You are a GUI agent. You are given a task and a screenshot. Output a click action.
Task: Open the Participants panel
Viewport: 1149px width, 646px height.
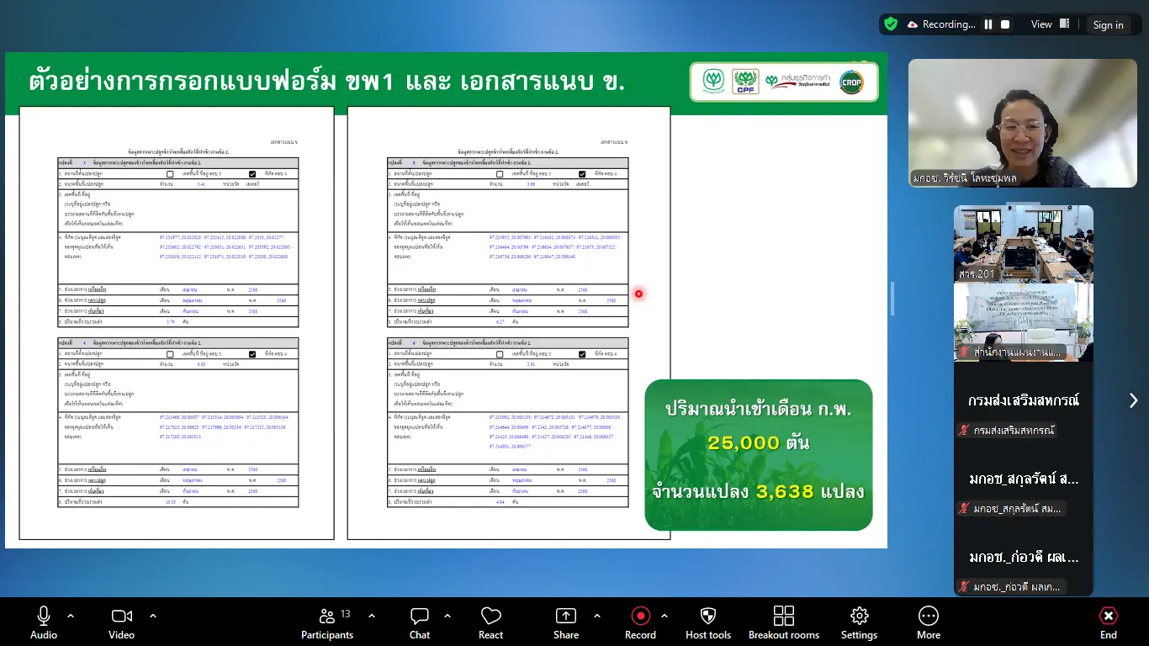click(x=327, y=622)
